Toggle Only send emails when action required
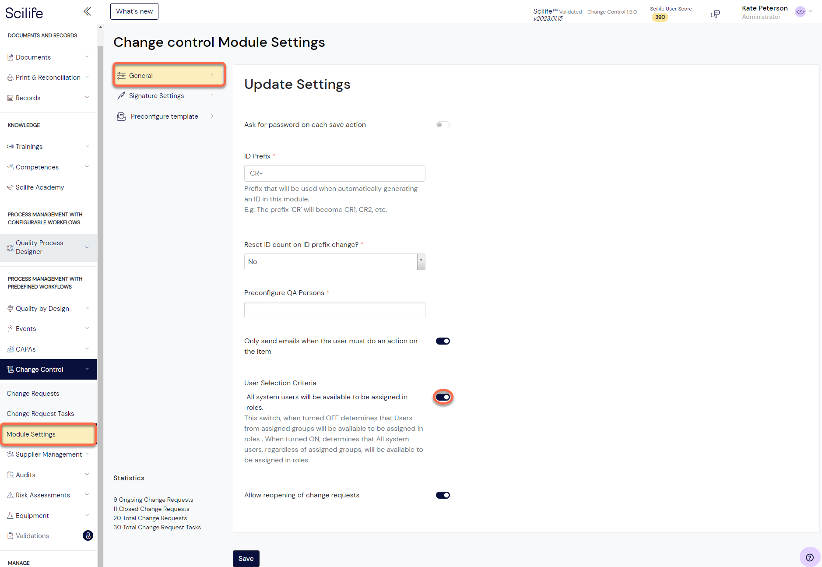Screen dimensions: 822x567 click(x=443, y=341)
